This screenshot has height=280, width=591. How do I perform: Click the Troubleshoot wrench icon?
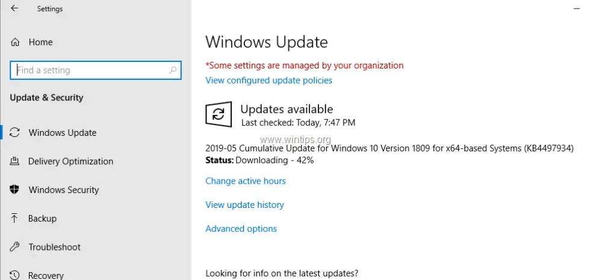tap(14, 247)
